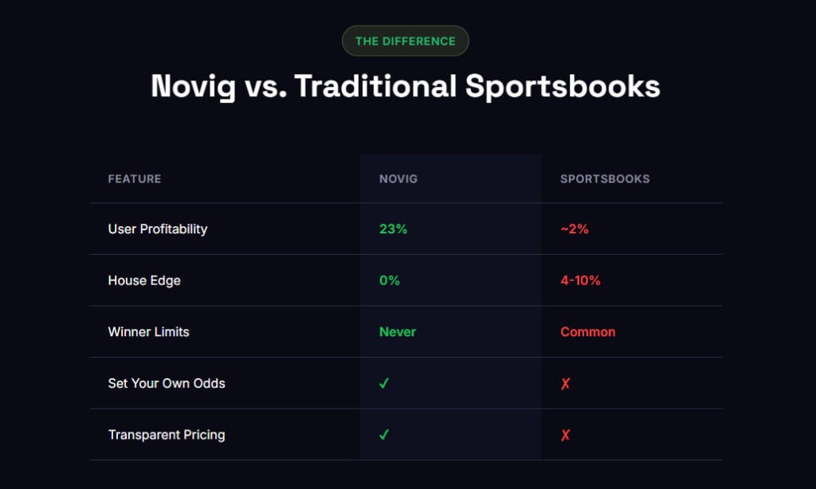Image resolution: width=816 pixels, height=489 pixels.
Task: Click the red Common value
Action: (x=588, y=332)
